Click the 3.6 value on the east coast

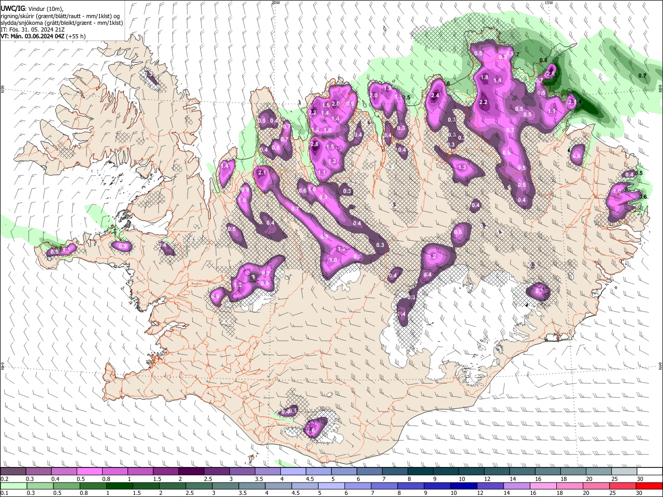644,197
